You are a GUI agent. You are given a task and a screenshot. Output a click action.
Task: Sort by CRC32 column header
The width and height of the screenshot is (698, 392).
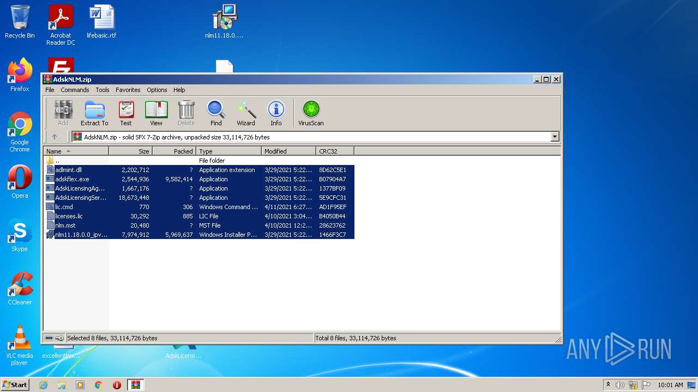tap(335, 151)
